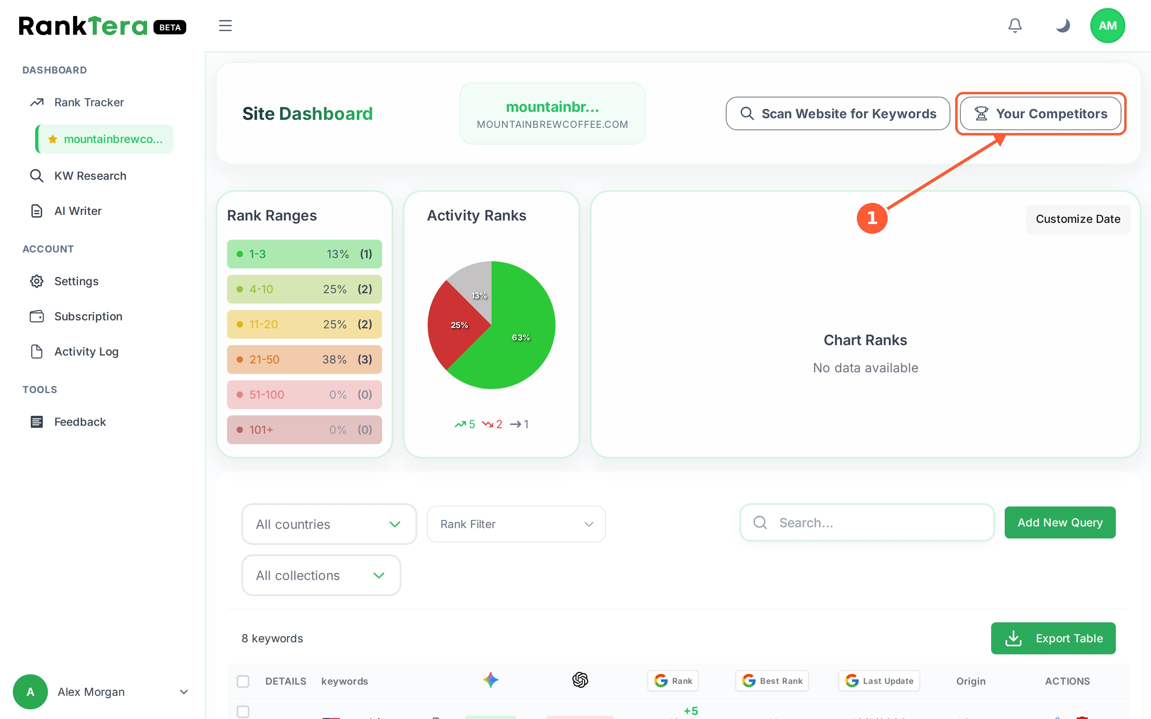Viewport: 1151px width, 719px height.
Task: Click Scan Website for Keywords button
Action: (838, 114)
